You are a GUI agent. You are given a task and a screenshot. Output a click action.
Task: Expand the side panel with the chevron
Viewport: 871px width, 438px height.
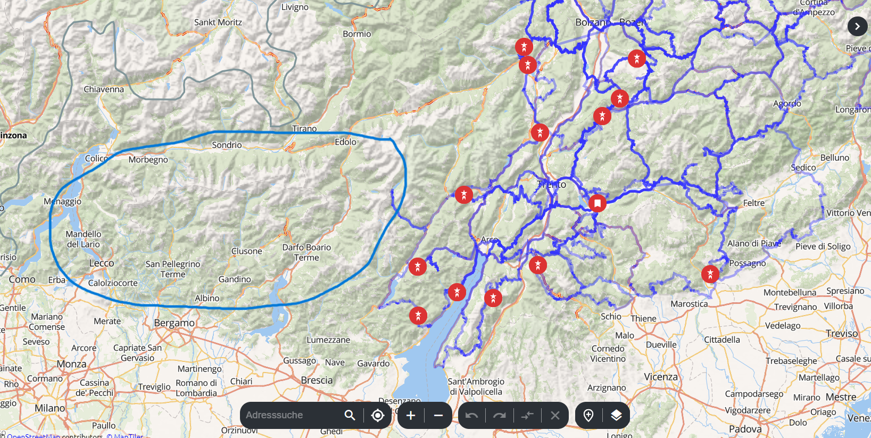tap(857, 27)
